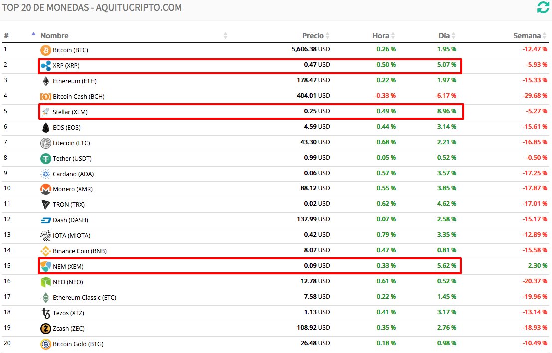Click the Zcash (ZEC) logo
This screenshot has height=353, width=552.
(x=46, y=329)
